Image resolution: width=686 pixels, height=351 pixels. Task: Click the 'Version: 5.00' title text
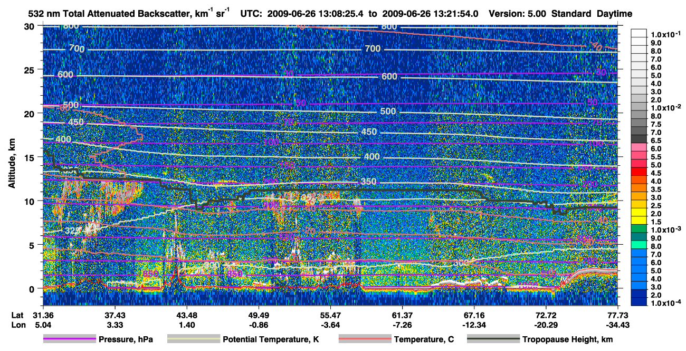518,14
